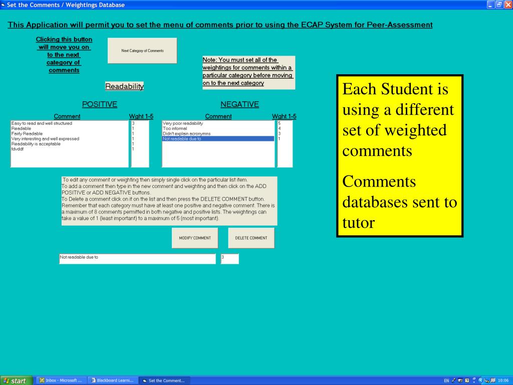513x385 pixels.
Task: Switch to Blackboard Learni... taskbar item
Action: pyautogui.click(x=113, y=380)
